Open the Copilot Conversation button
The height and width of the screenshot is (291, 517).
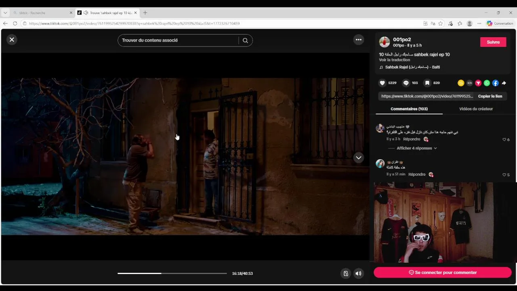pyautogui.click(x=500, y=23)
